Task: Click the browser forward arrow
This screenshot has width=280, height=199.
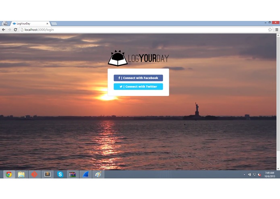Action: (9, 30)
